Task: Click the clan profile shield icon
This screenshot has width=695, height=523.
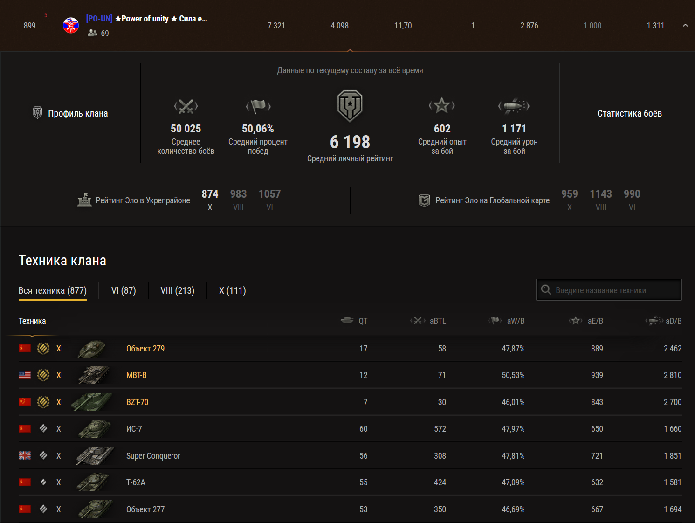Action: [37, 113]
